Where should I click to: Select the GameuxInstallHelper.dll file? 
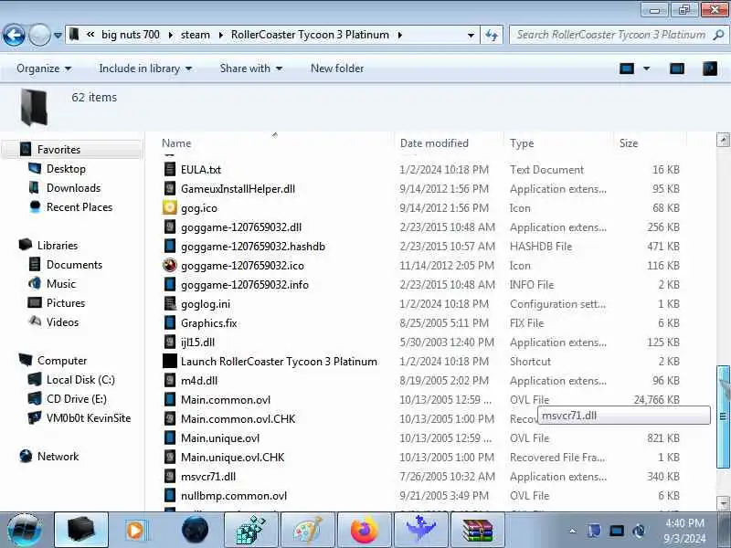click(x=238, y=188)
